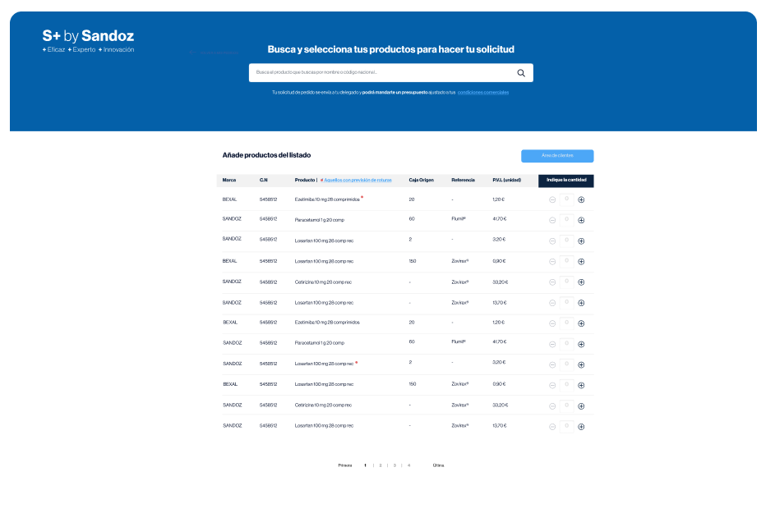Click the 'Indique la cantidad' header

[566, 181]
